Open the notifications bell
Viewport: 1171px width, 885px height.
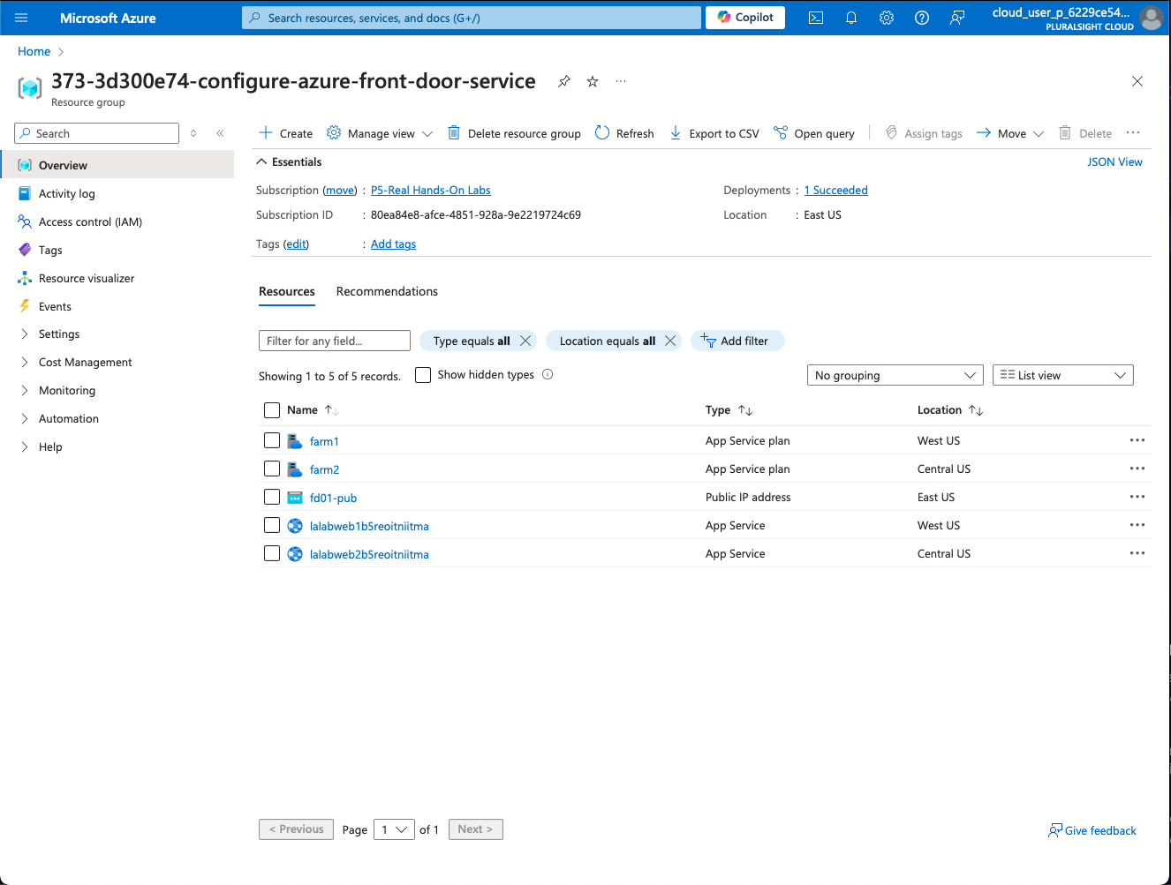point(851,18)
